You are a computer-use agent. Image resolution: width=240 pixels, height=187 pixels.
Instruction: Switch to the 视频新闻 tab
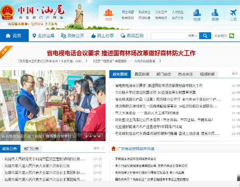(207, 74)
